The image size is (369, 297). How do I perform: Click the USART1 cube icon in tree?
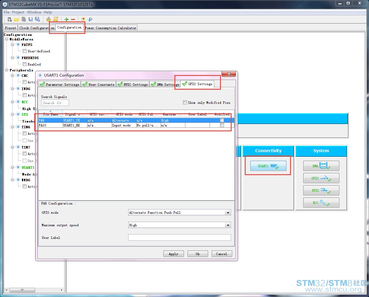[x=18, y=167]
